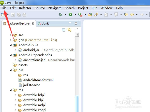Expand the android.jar entry
Screen dimensions: 150x112
[x=16, y=50]
